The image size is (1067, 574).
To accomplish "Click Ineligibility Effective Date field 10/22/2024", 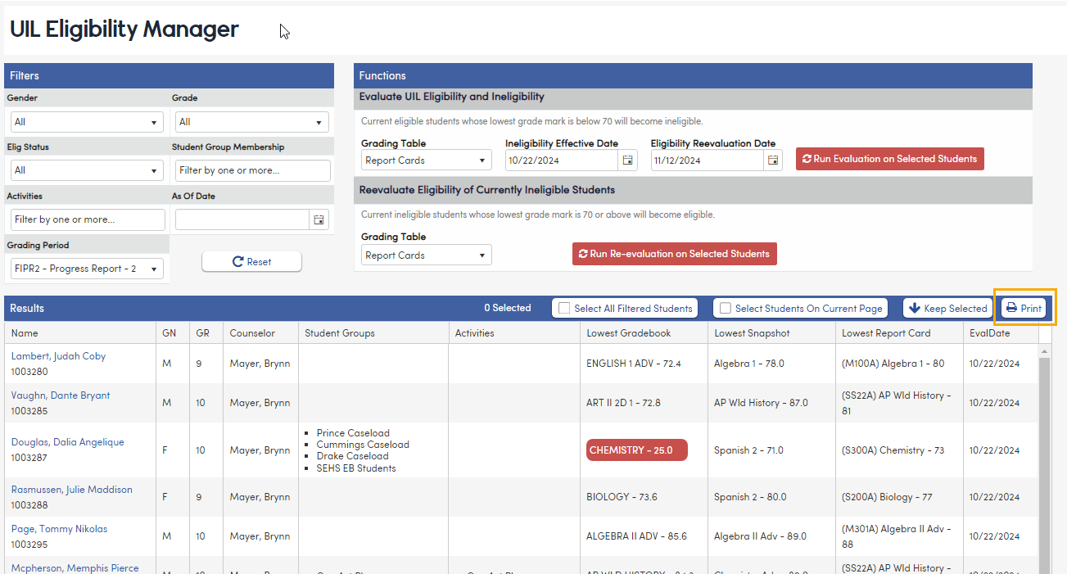I will click(x=562, y=160).
